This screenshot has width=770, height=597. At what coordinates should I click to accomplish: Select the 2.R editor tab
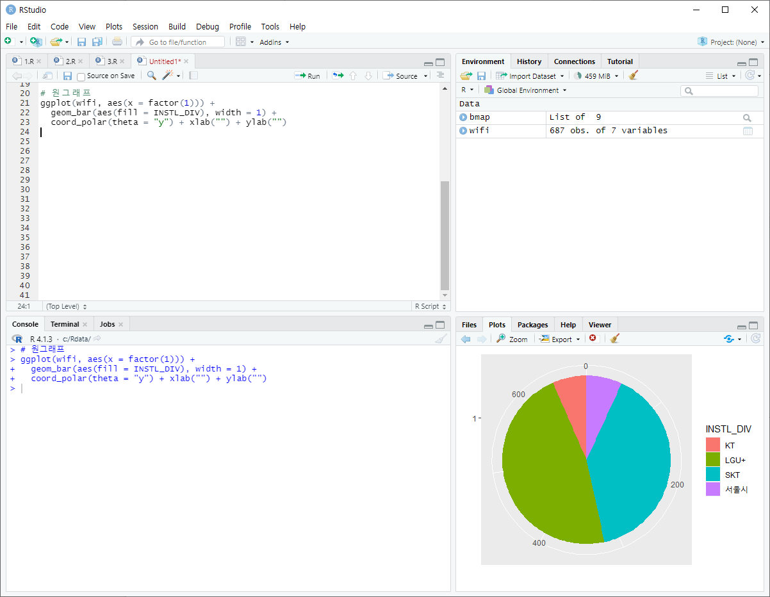click(x=70, y=61)
